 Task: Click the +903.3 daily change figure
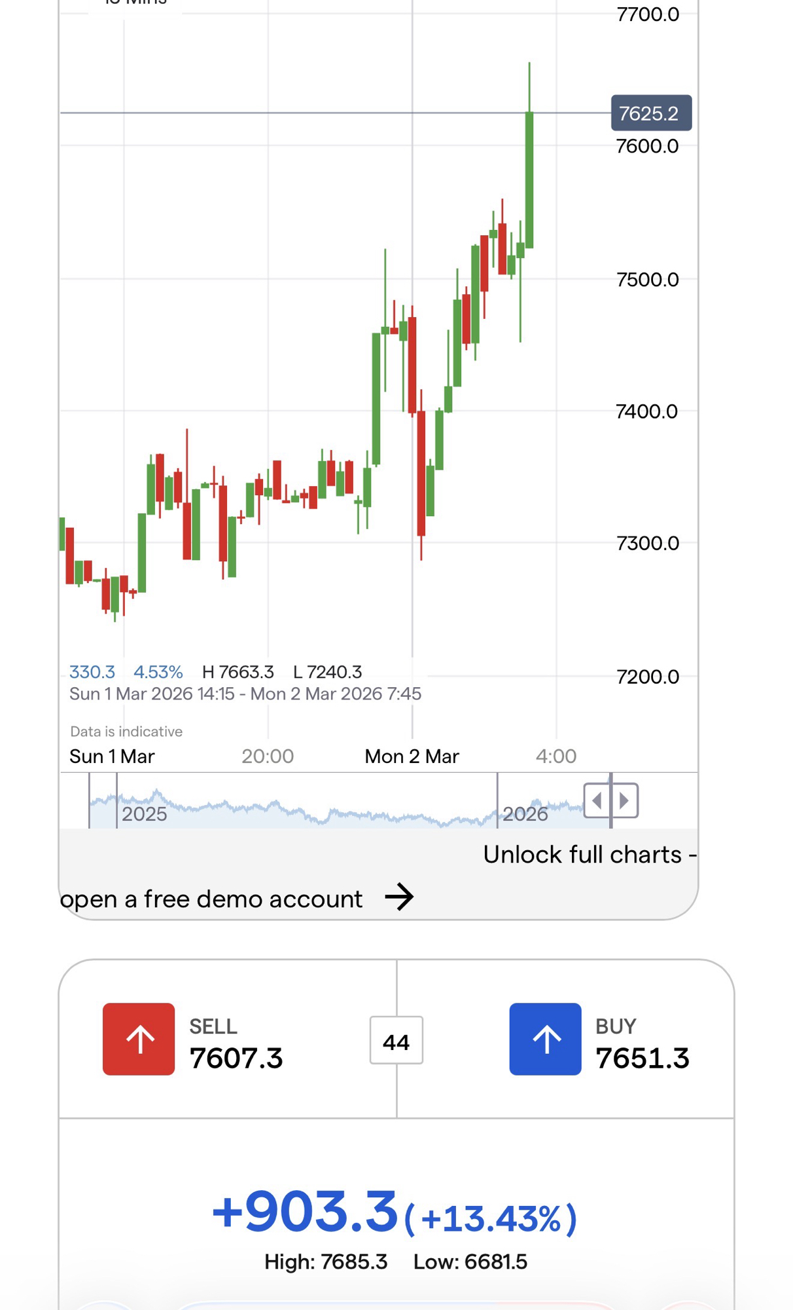(306, 1211)
